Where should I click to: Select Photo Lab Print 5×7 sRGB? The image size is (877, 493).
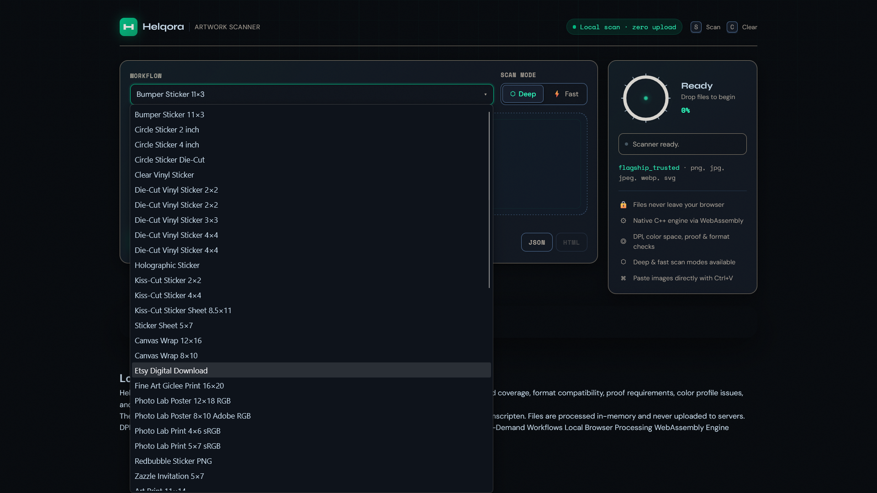pos(311,446)
